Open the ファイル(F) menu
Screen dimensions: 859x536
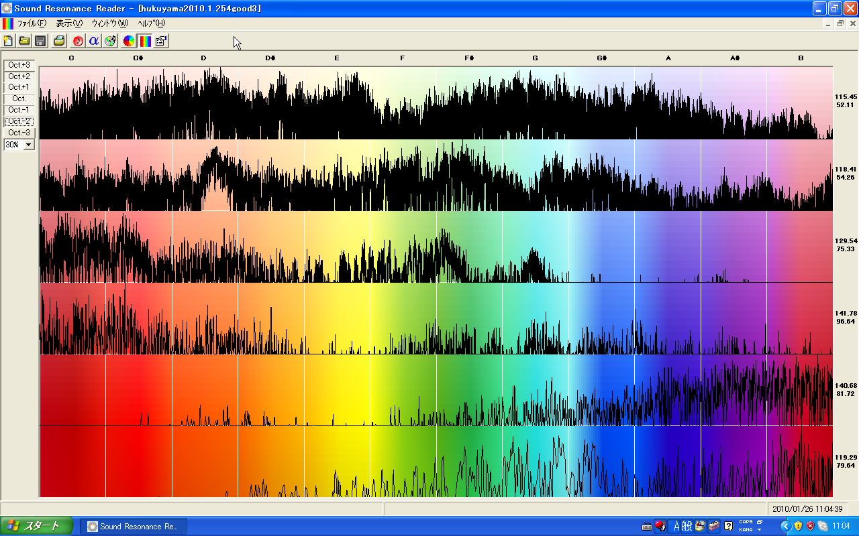pos(32,23)
